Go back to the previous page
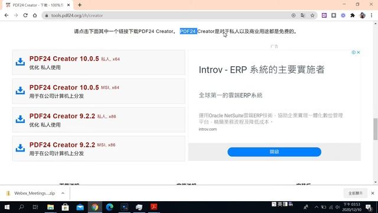Viewport: 378px width, 213px height. point(6,15)
